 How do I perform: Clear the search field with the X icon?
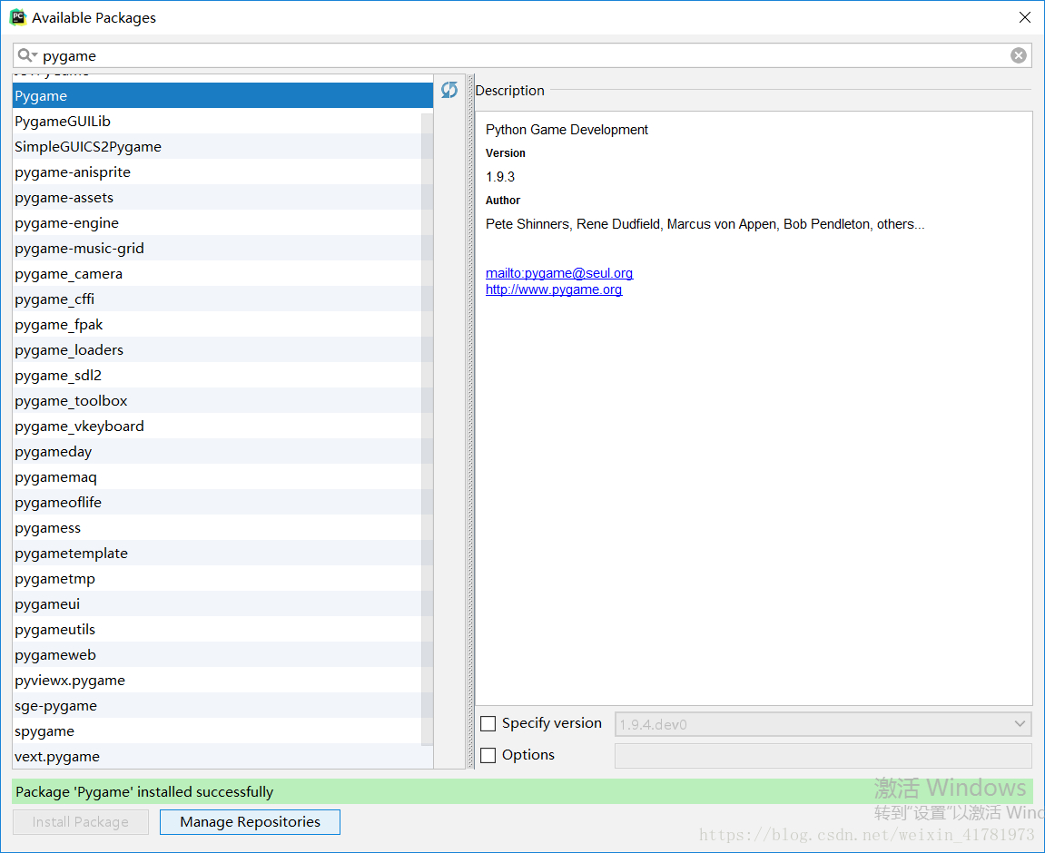click(1018, 55)
